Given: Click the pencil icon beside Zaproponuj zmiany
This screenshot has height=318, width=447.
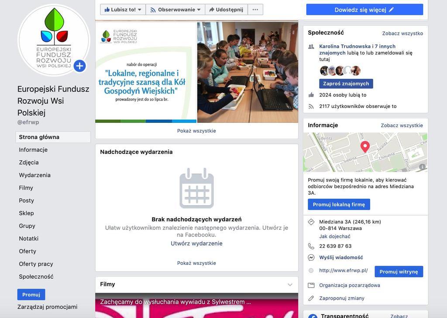Looking at the screenshot, I should [x=311, y=298].
